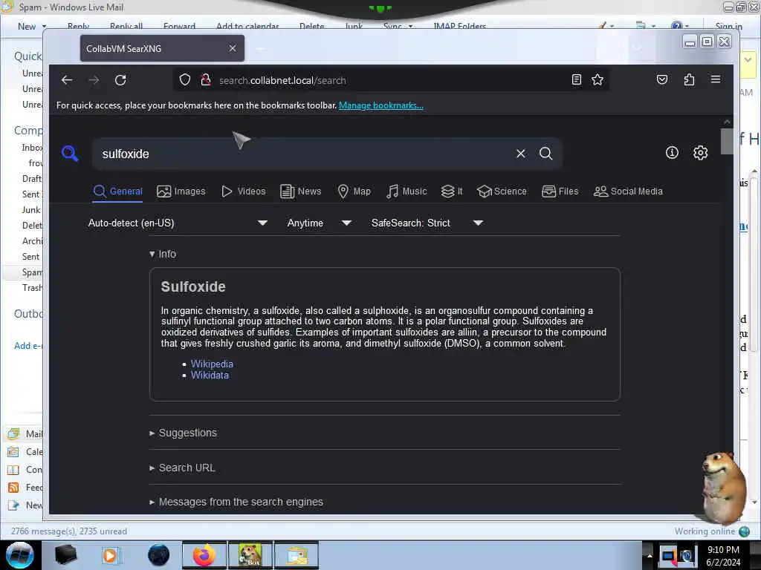Click into the sulfoxide search field
This screenshot has height=570, width=761.
(305, 154)
